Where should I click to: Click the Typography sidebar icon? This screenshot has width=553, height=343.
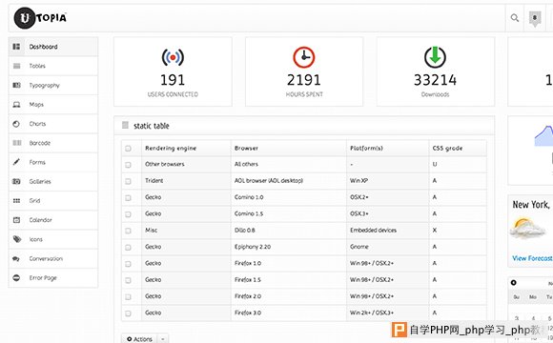16,85
